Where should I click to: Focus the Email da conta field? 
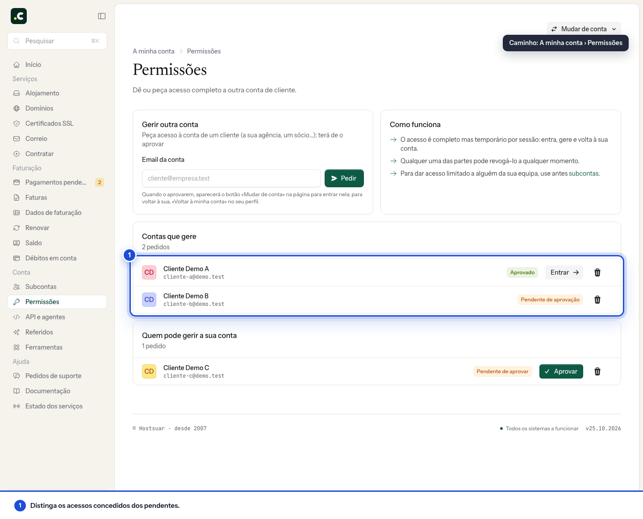(x=231, y=178)
